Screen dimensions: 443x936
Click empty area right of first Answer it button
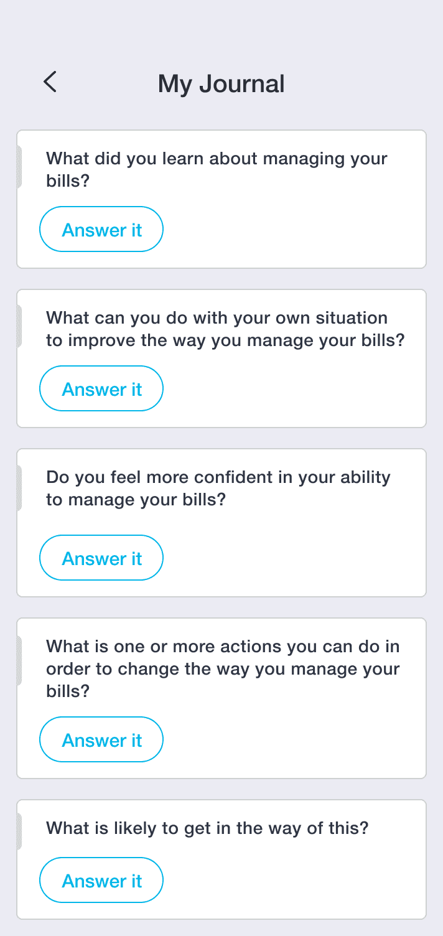click(292, 230)
